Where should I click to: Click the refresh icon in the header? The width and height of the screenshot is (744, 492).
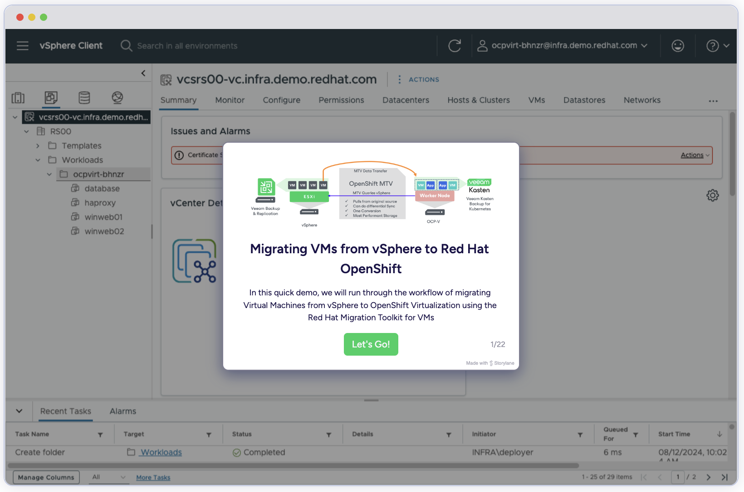(454, 46)
